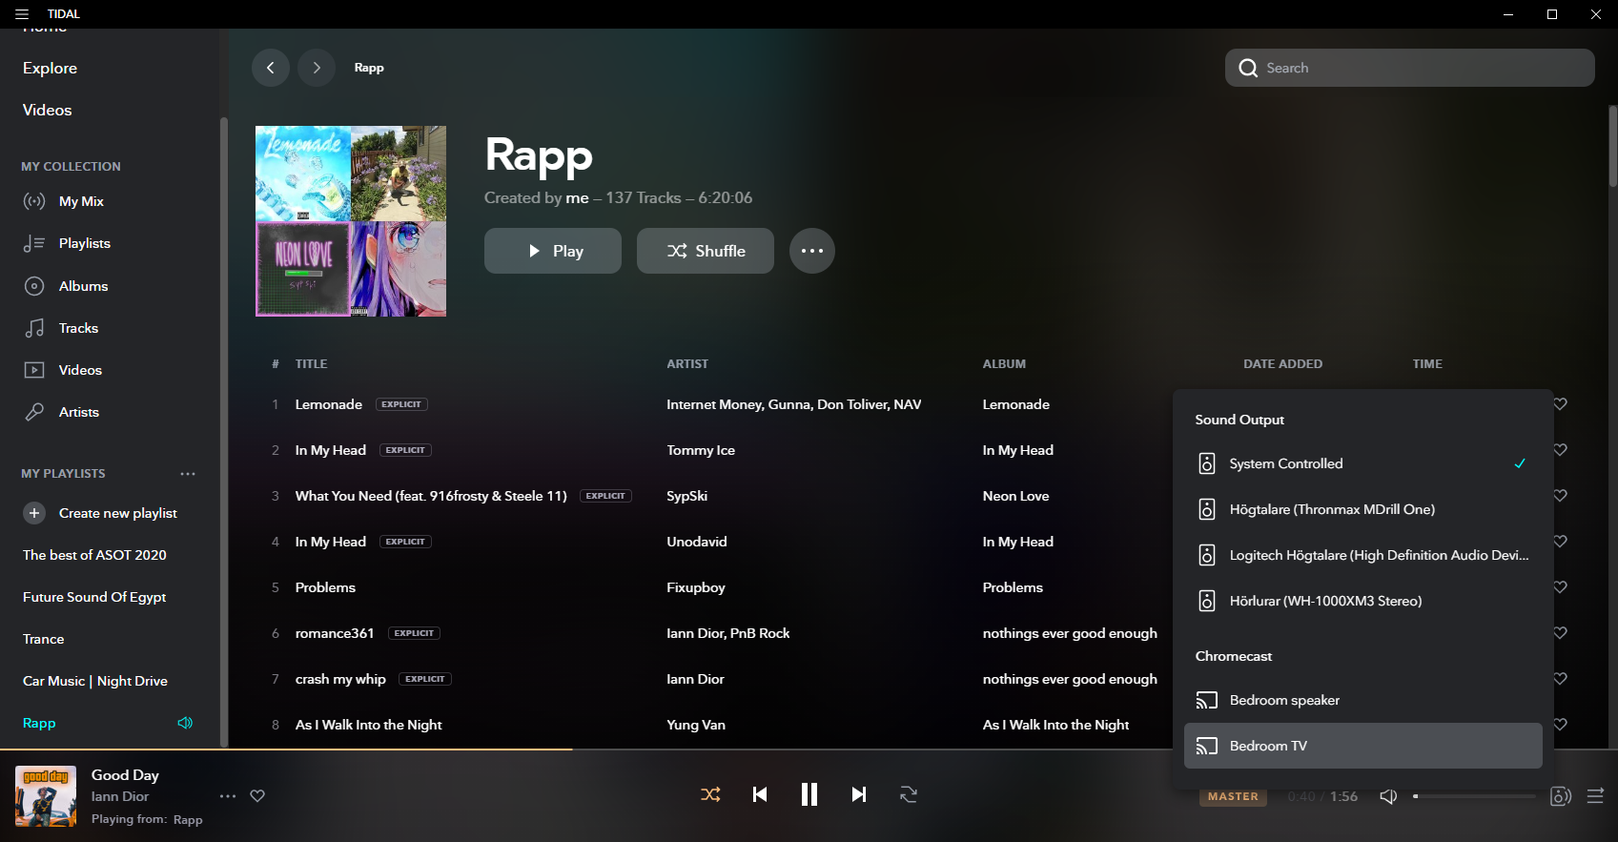Sort tracks by TITLE column header
Screen dimensions: 1618x842
click(311, 364)
